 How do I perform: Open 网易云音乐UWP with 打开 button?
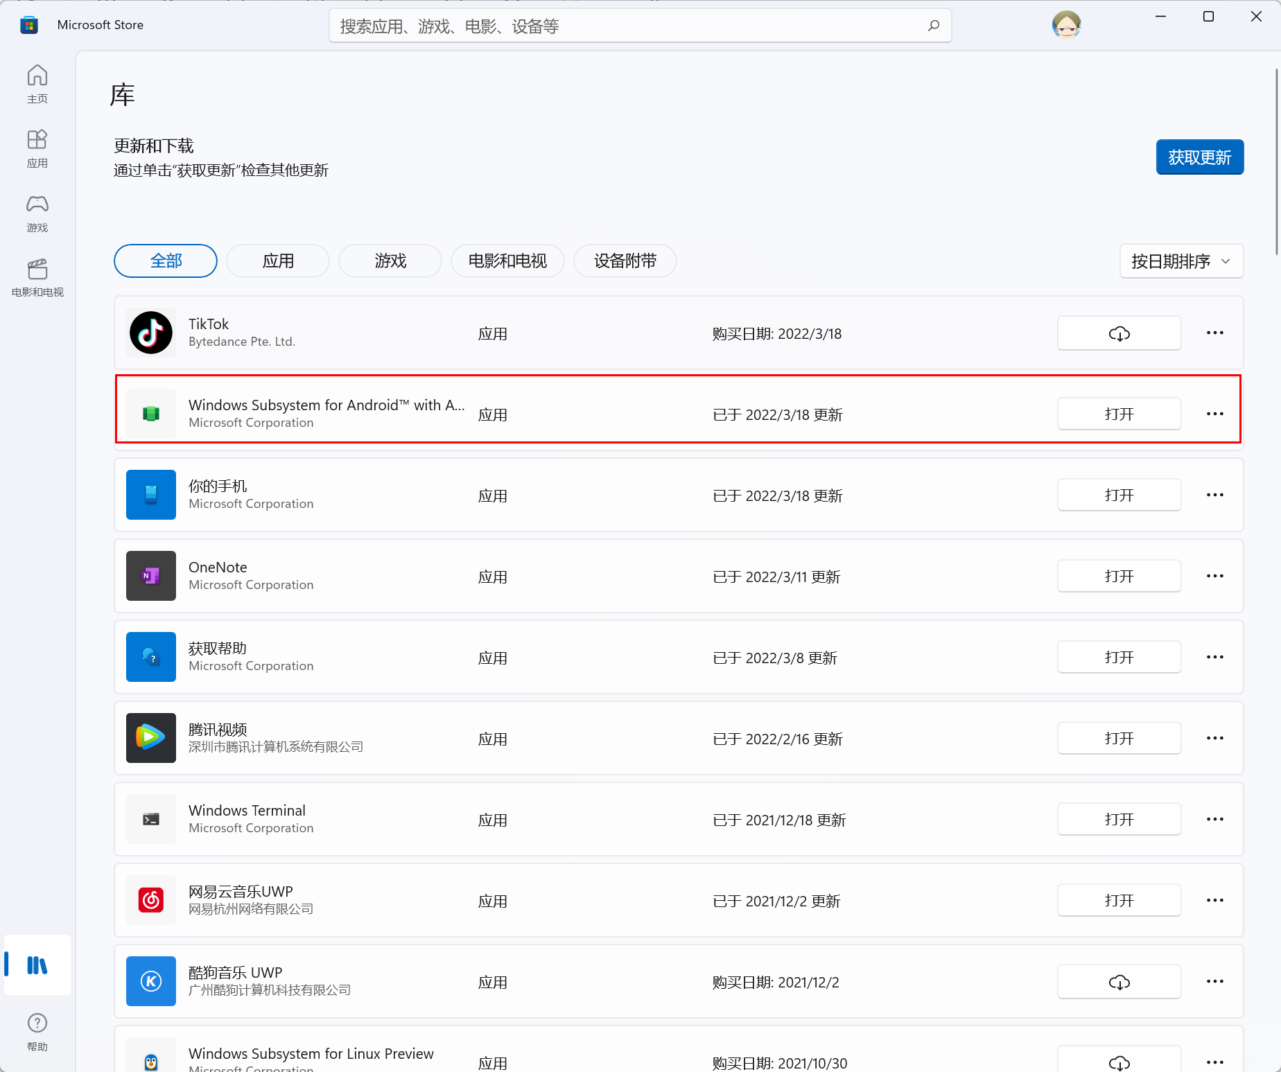point(1119,901)
